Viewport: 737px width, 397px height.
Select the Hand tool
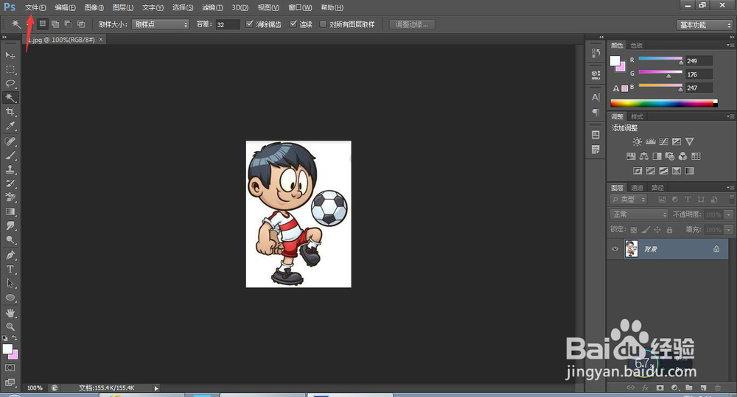coord(10,313)
